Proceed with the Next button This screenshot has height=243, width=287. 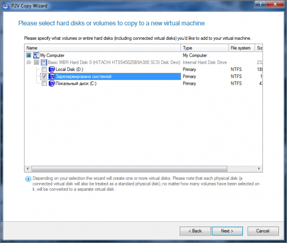[227, 231]
